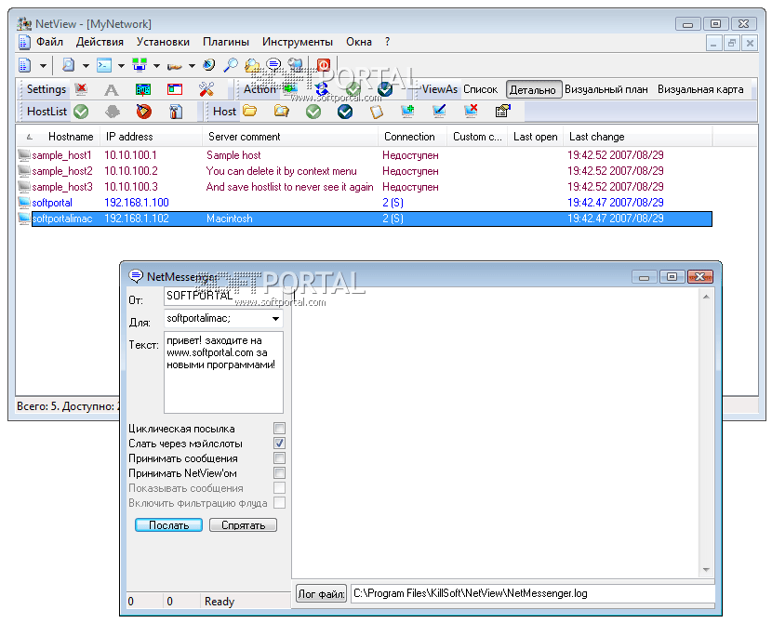The width and height of the screenshot is (772, 623).
Task: Click the dark blue checkmark icon in Host toolbar
Action: (x=345, y=112)
